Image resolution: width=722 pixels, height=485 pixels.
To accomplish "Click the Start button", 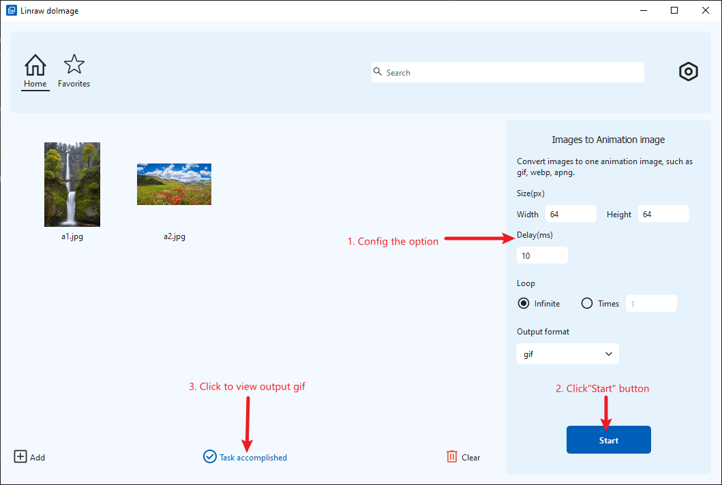I will point(608,439).
